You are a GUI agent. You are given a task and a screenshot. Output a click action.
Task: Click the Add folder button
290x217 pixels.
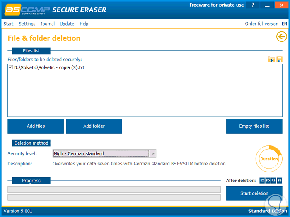94,126
